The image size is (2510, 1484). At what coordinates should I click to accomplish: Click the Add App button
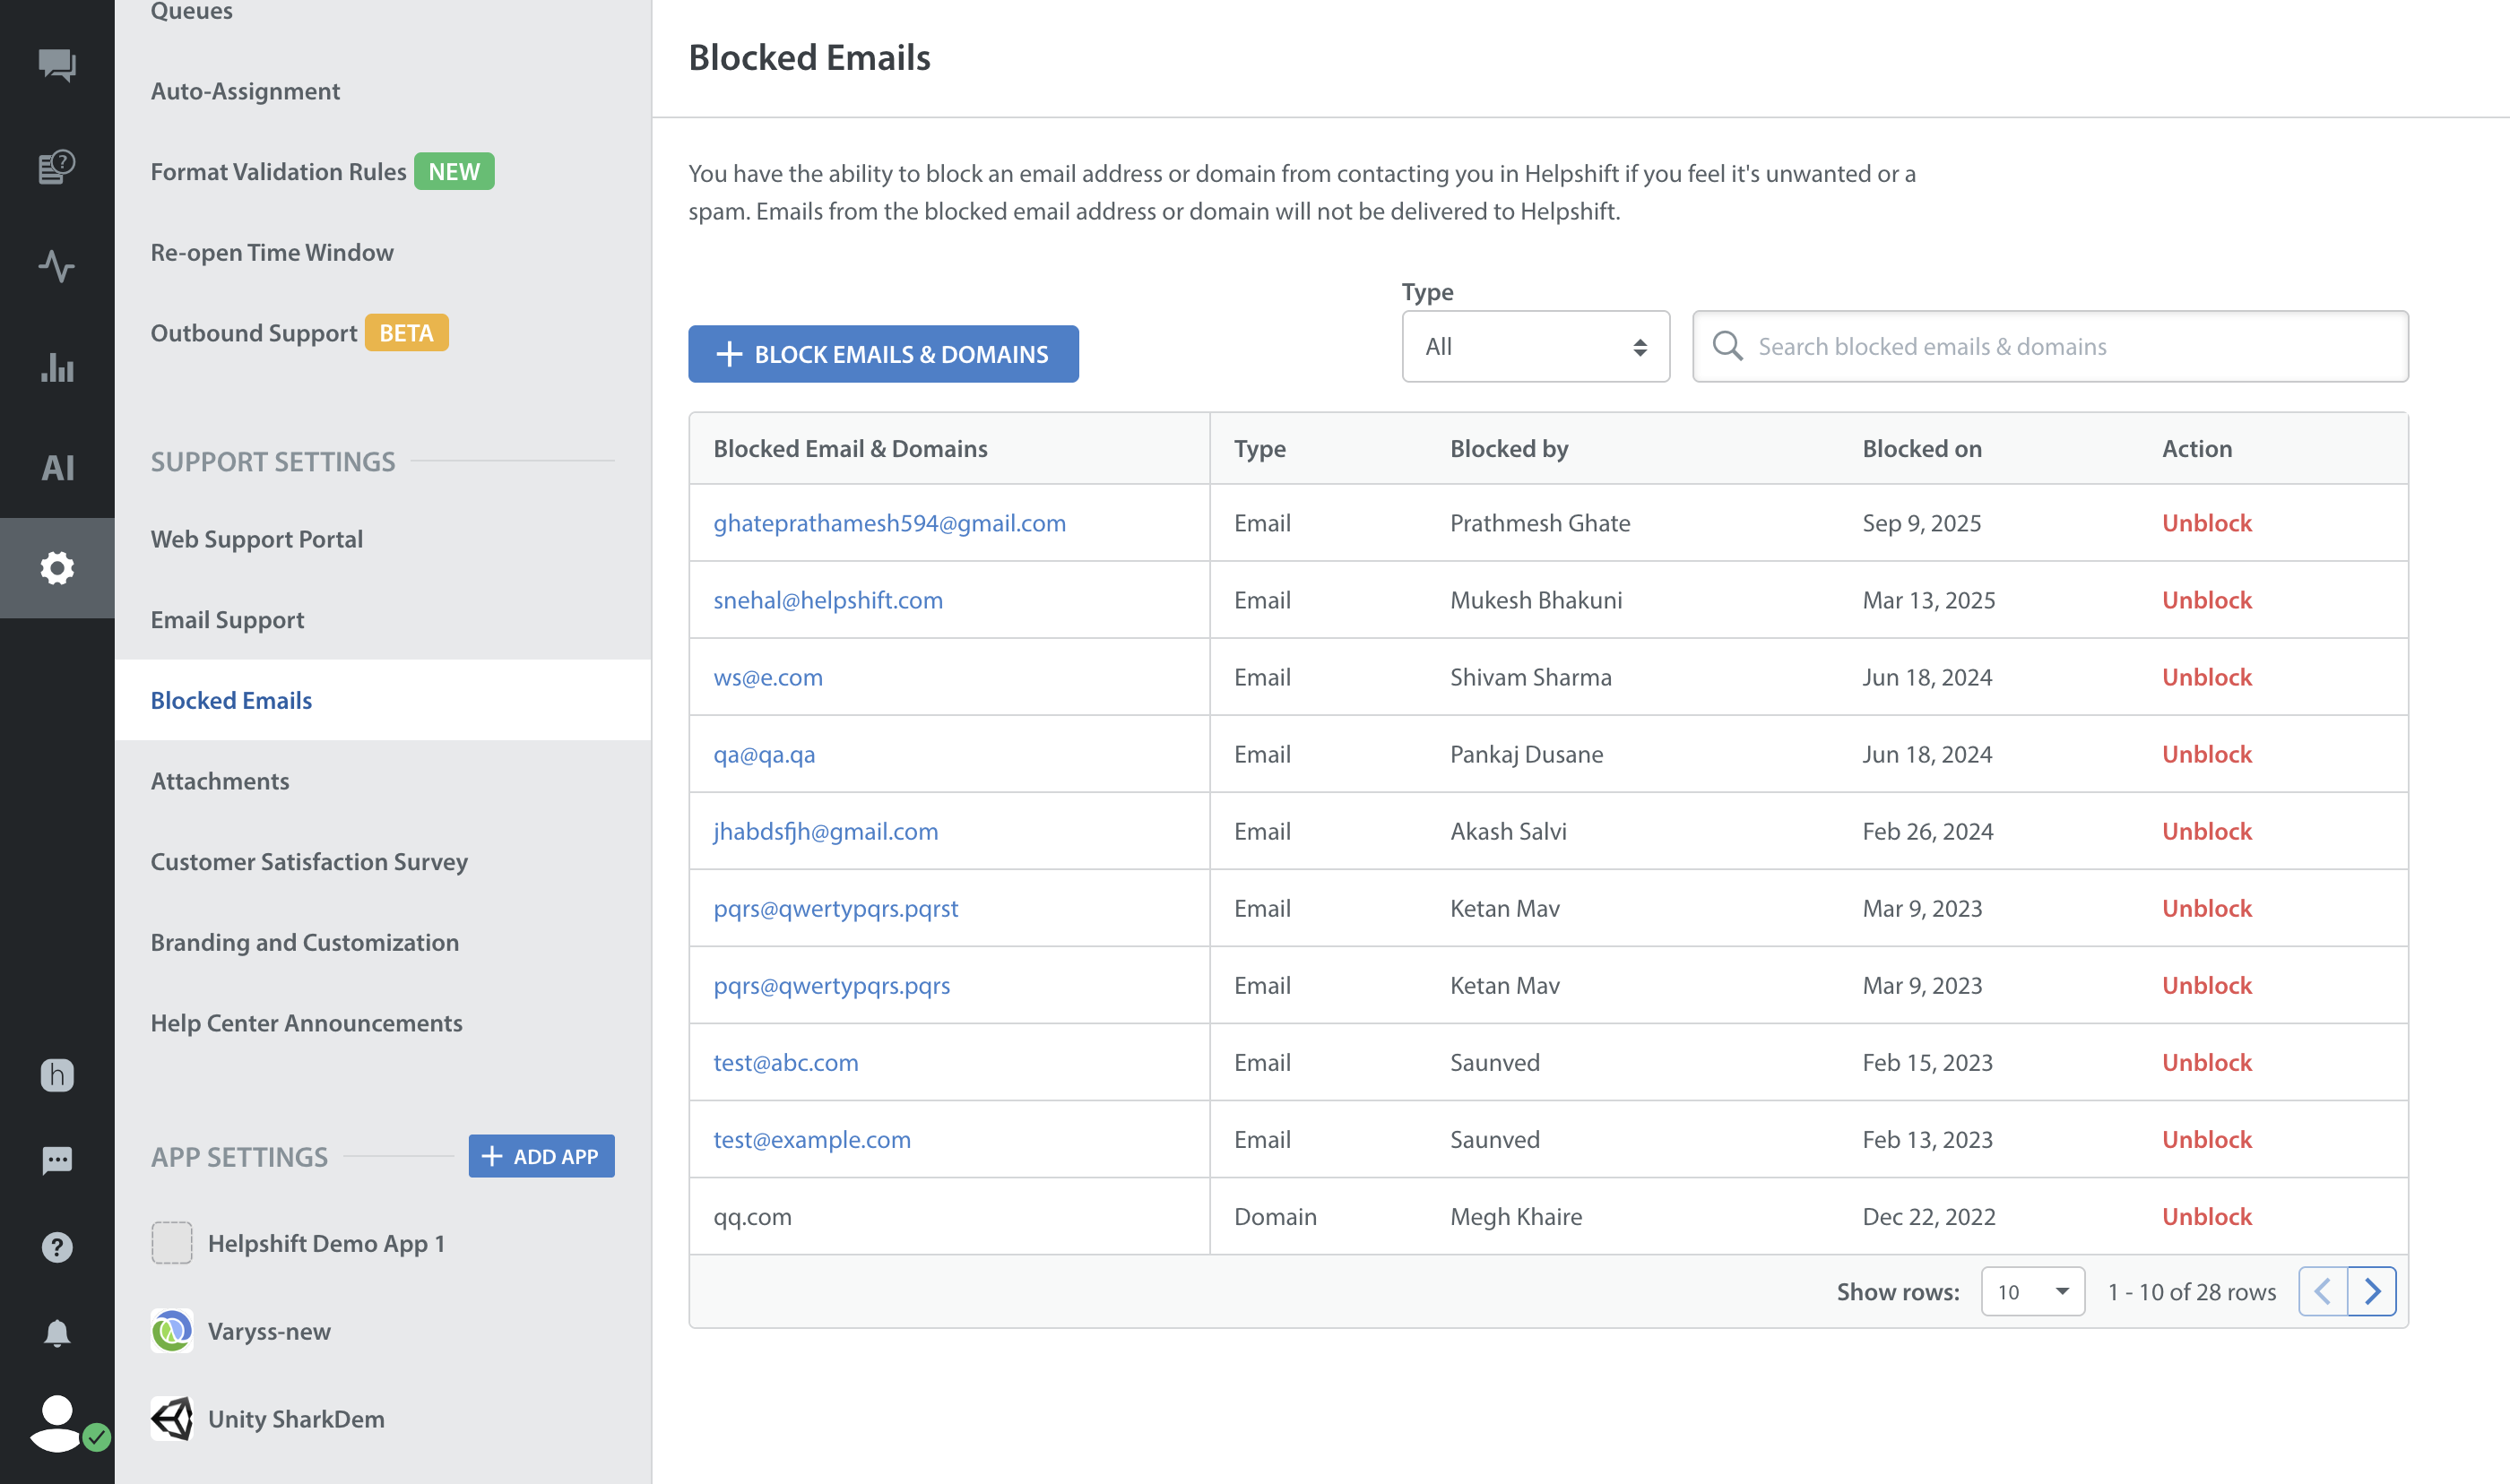541,1156
